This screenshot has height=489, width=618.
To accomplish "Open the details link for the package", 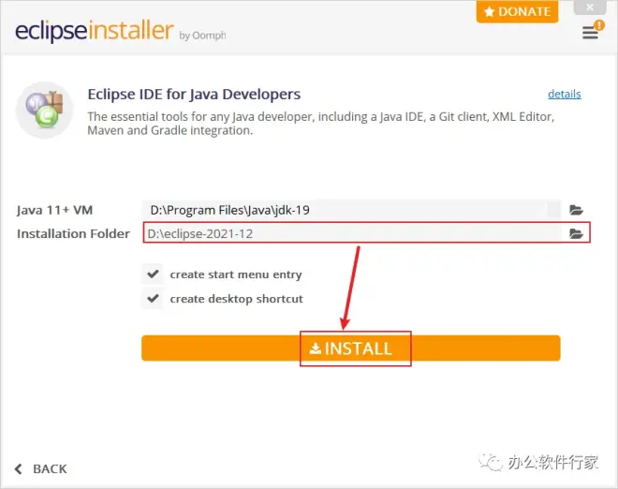I will (564, 94).
